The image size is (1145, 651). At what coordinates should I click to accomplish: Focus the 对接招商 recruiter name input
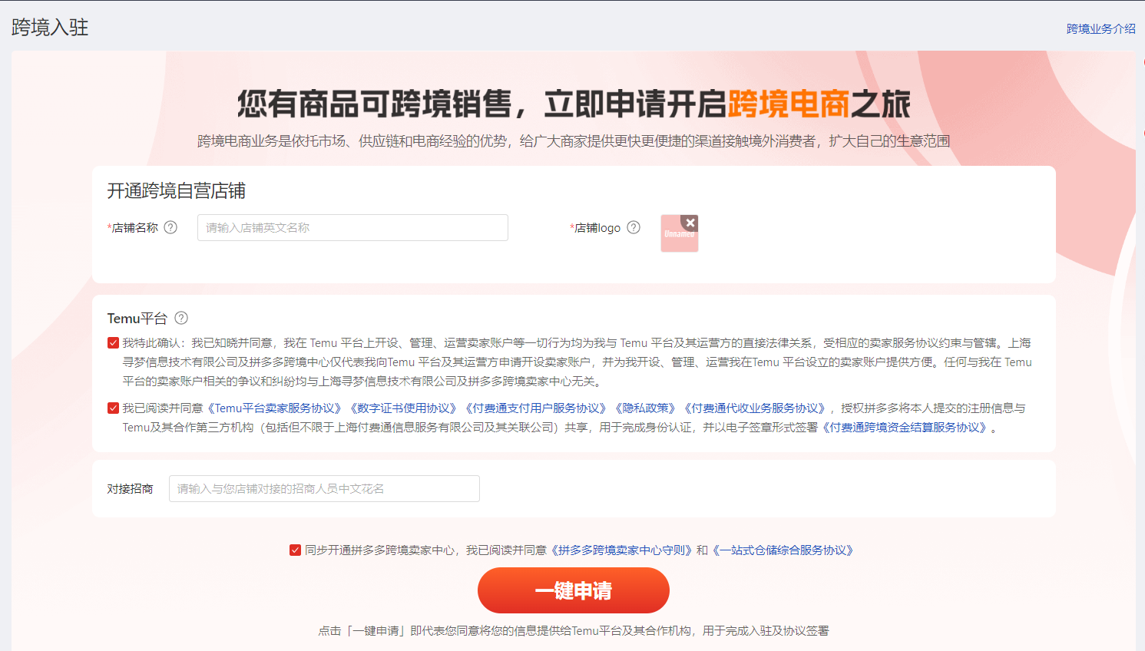[324, 489]
